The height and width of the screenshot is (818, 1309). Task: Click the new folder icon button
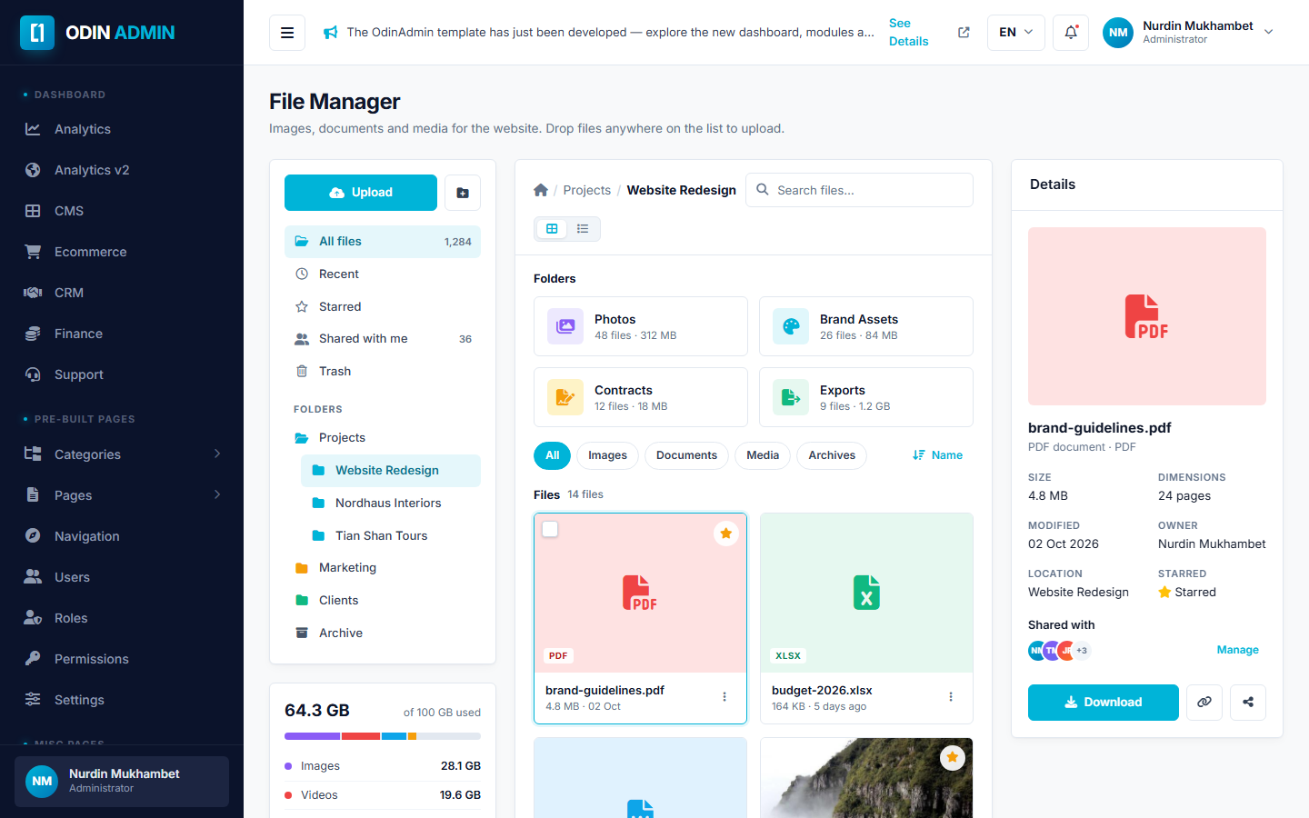tap(463, 193)
